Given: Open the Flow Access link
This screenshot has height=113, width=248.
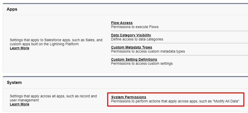Looking at the screenshot, I should point(122,23).
